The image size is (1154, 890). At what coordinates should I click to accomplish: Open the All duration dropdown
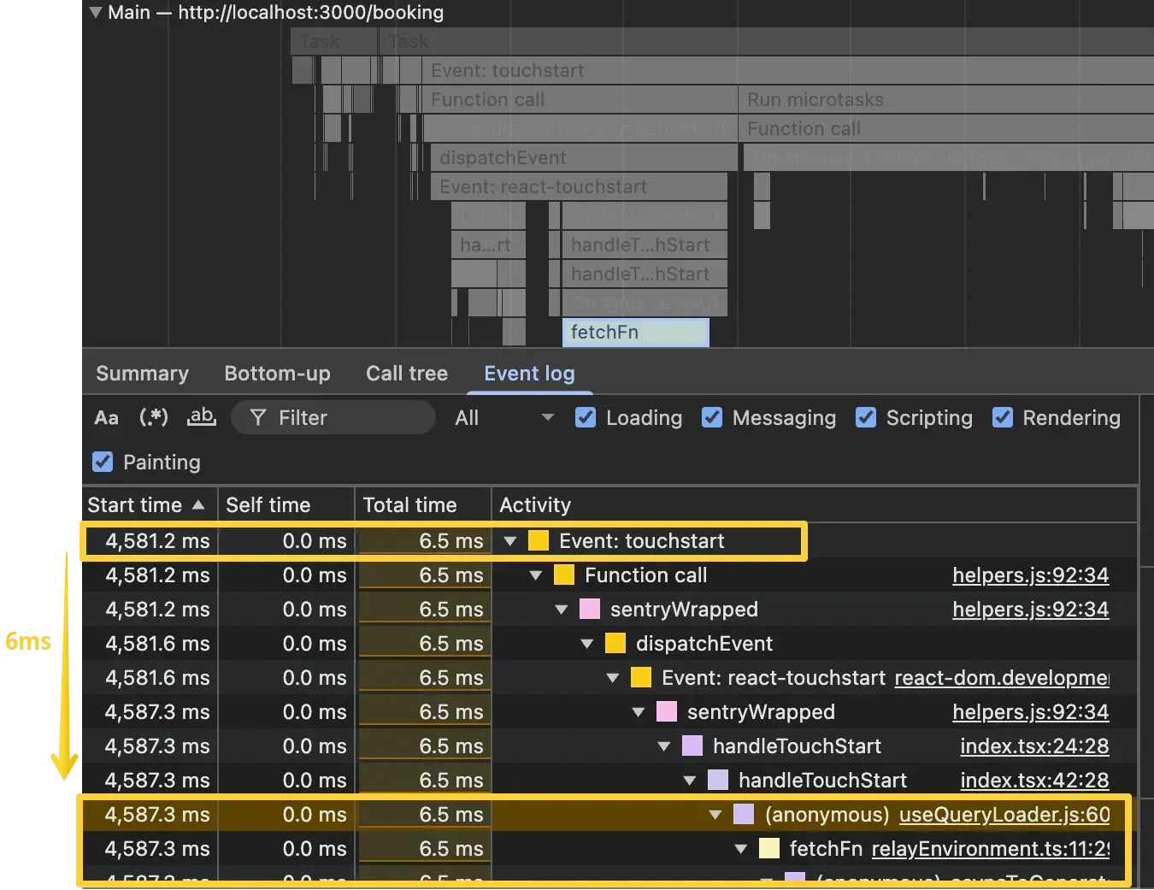click(504, 418)
